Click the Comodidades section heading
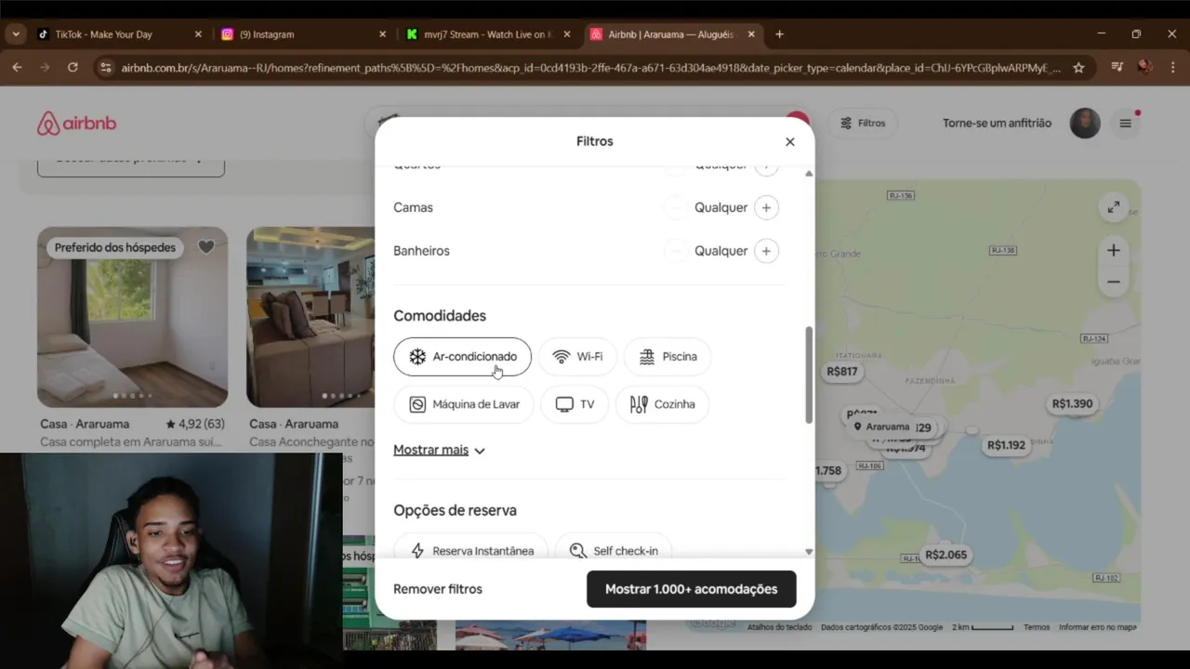The height and width of the screenshot is (669, 1190). coord(440,316)
